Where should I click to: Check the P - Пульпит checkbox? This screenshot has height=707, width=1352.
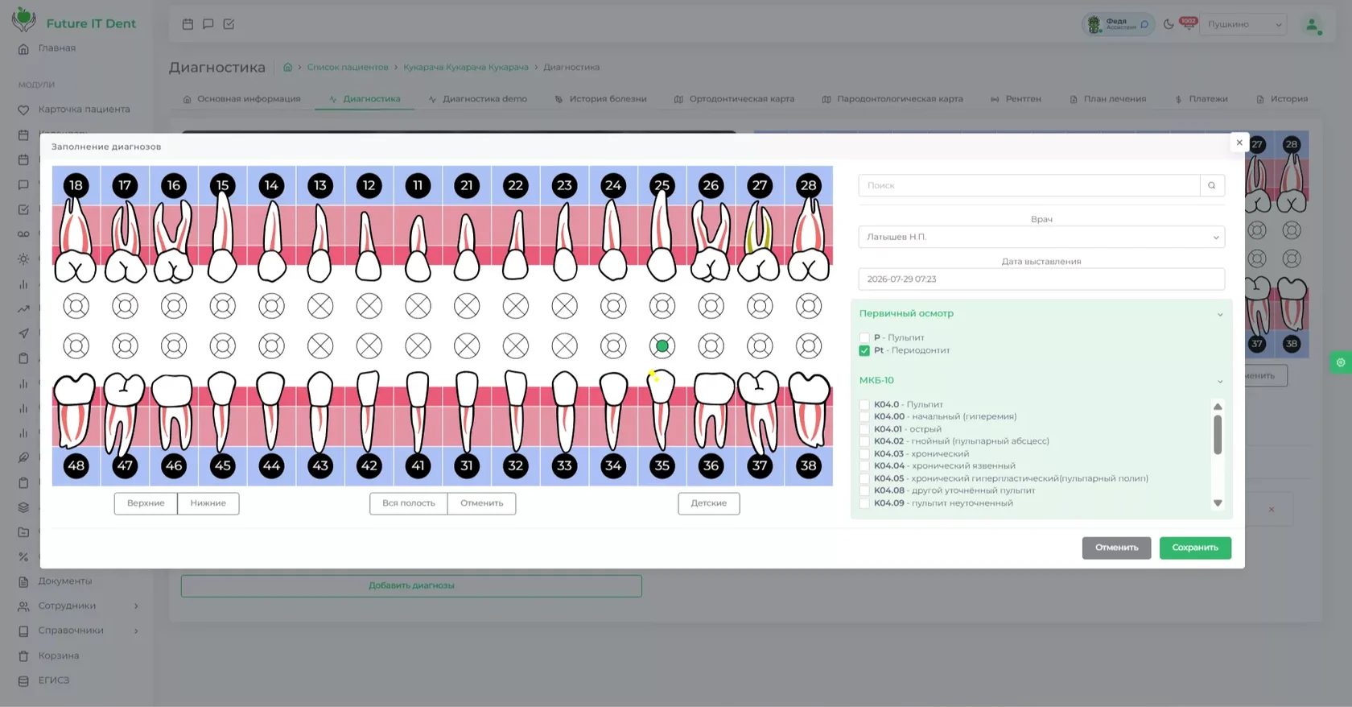(x=864, y=337)
